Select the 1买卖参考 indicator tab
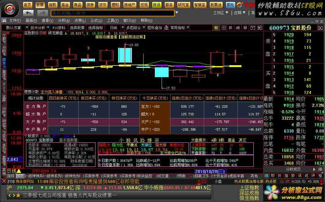The image size is (325, 202). click(91, 176)
